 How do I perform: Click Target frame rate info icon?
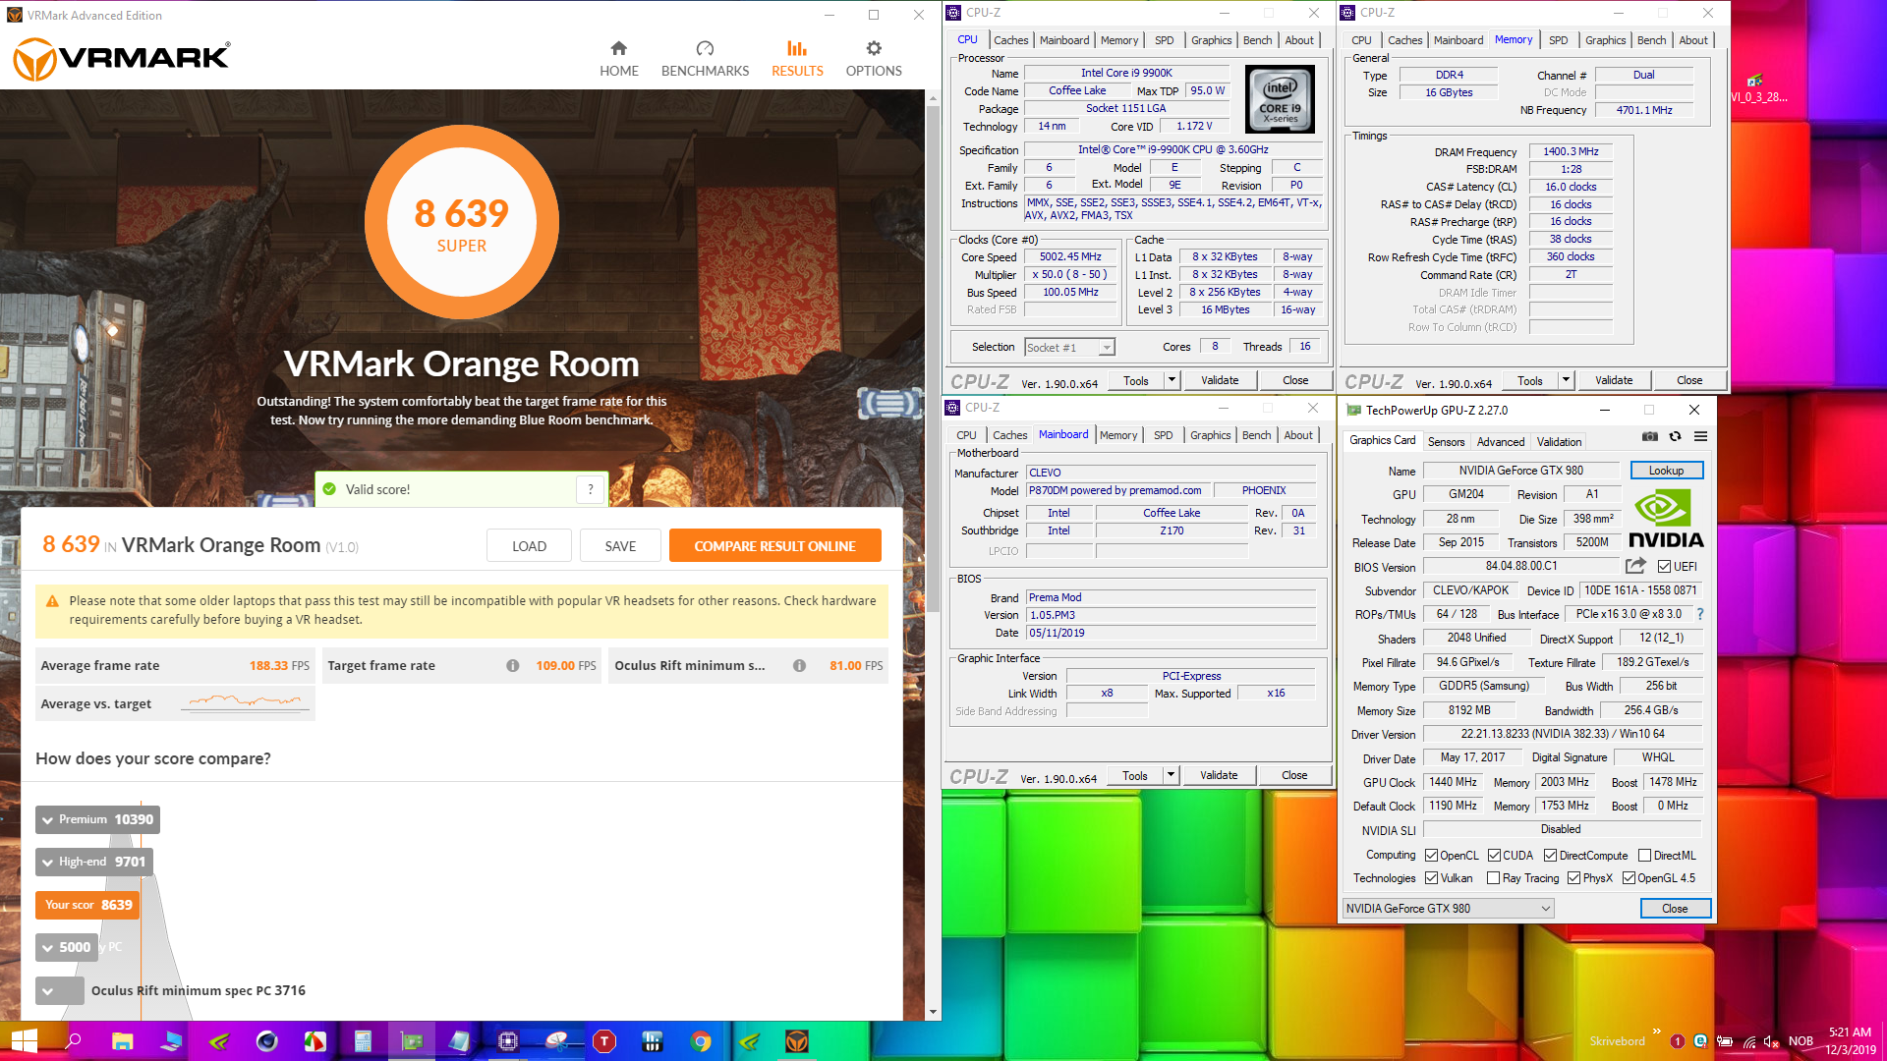pyautogui.click(x=513, y=665)
